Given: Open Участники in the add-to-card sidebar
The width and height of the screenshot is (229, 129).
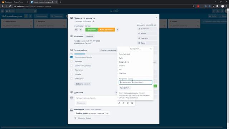Looking at the screenshot, I should [x=147, y=29].
